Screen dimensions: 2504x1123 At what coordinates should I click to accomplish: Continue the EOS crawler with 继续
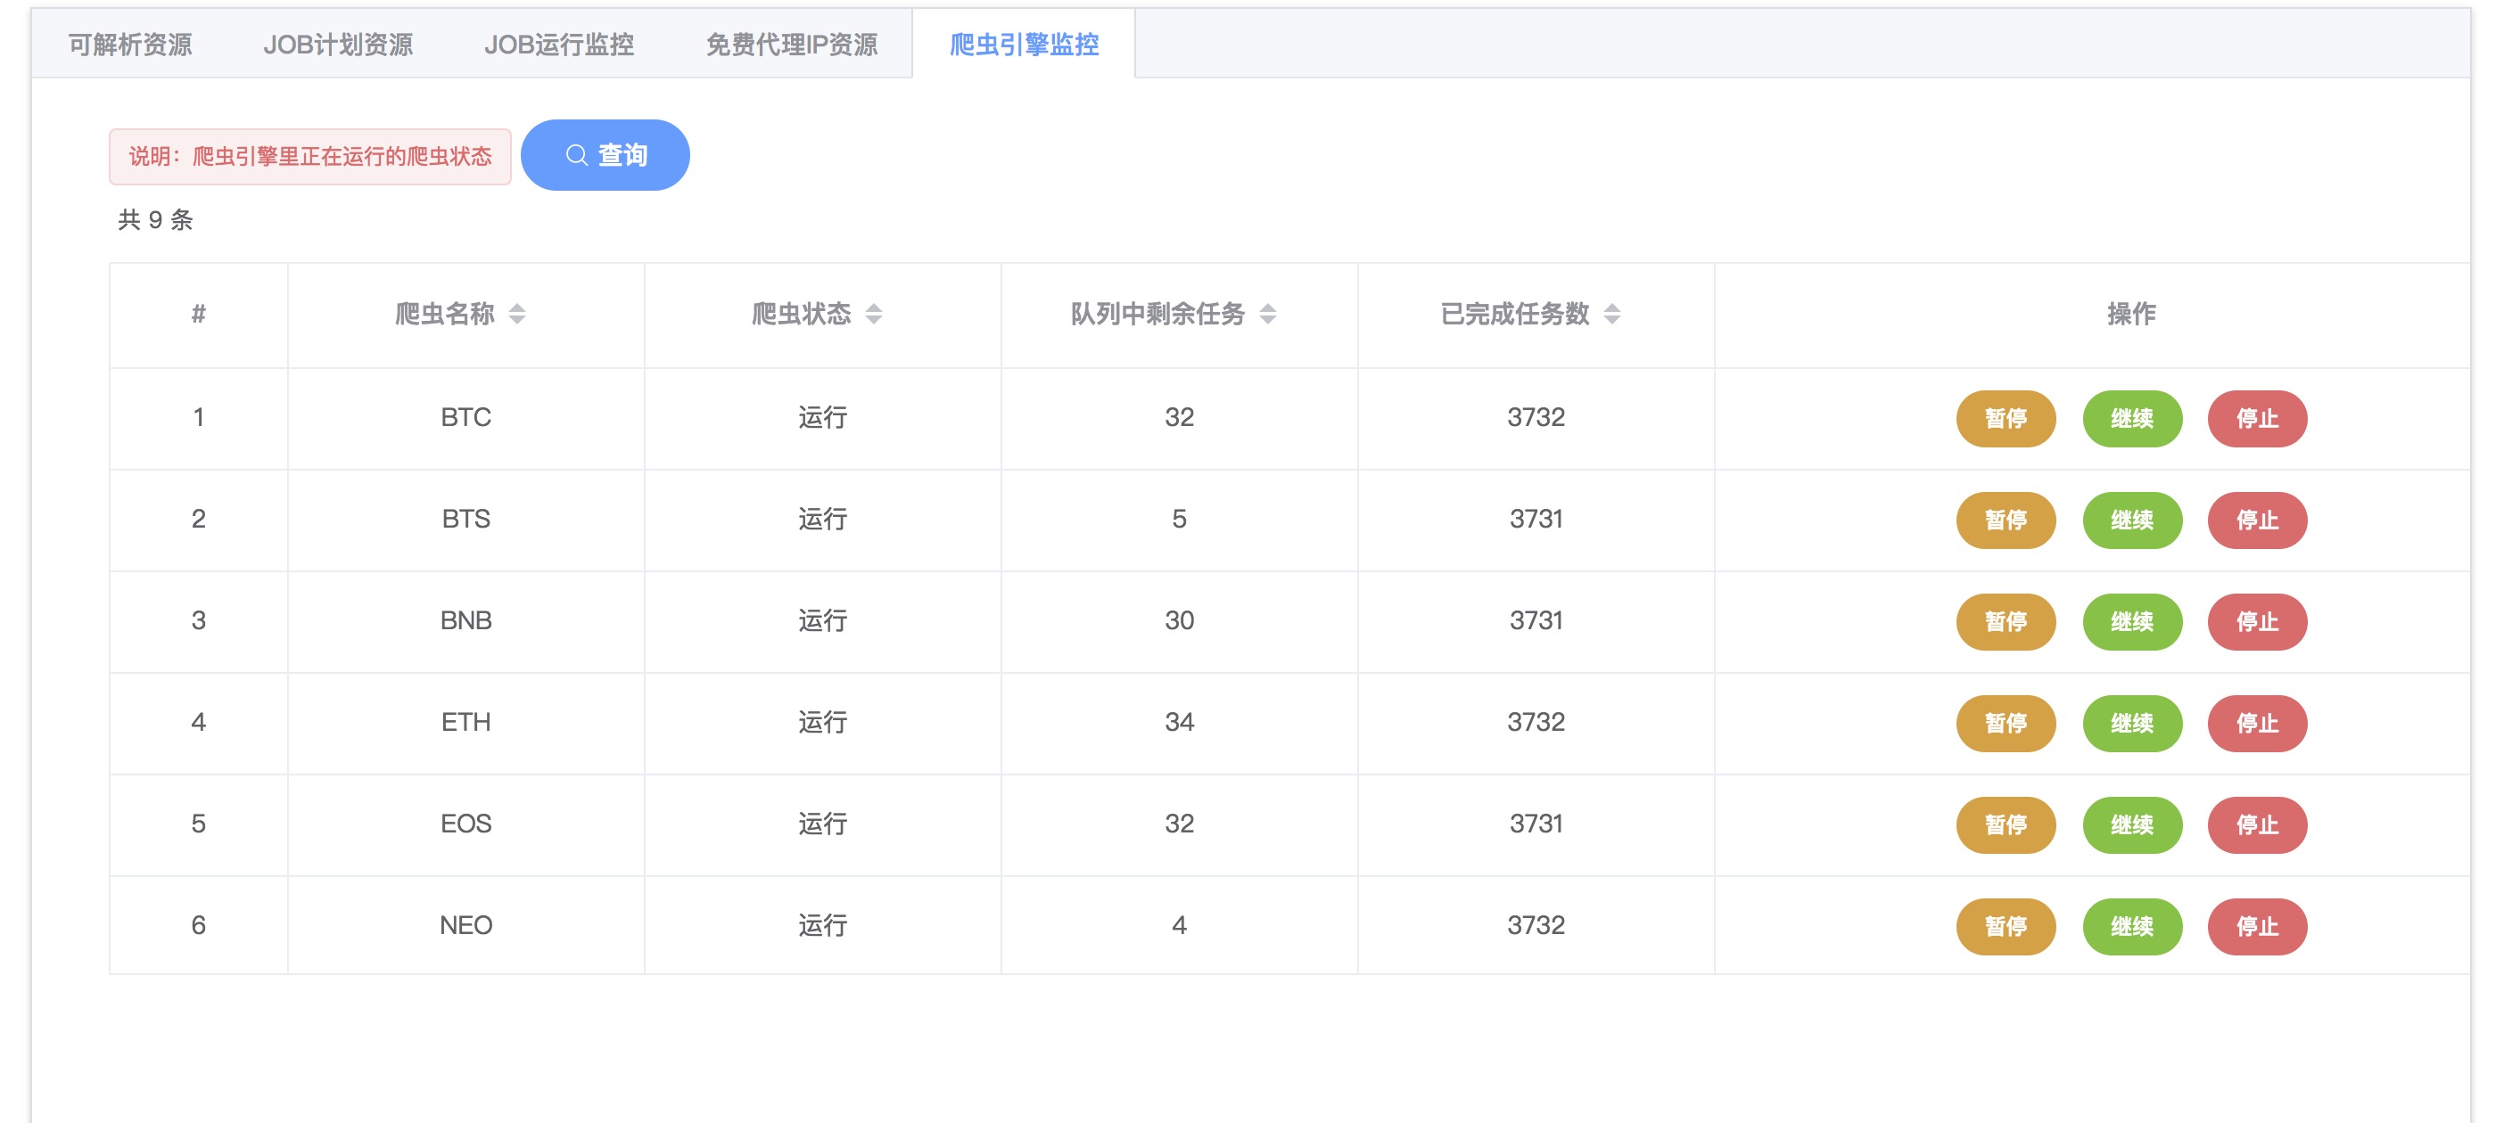[2132, 824]
